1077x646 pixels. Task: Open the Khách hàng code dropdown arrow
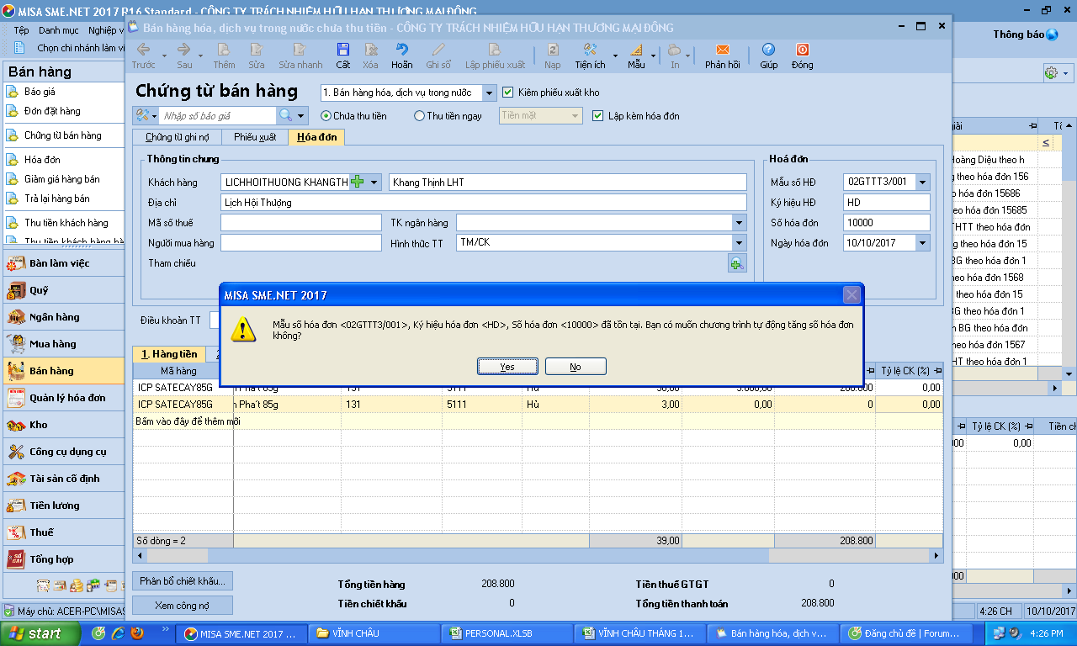pyautogui.click(x=374, y=182)
